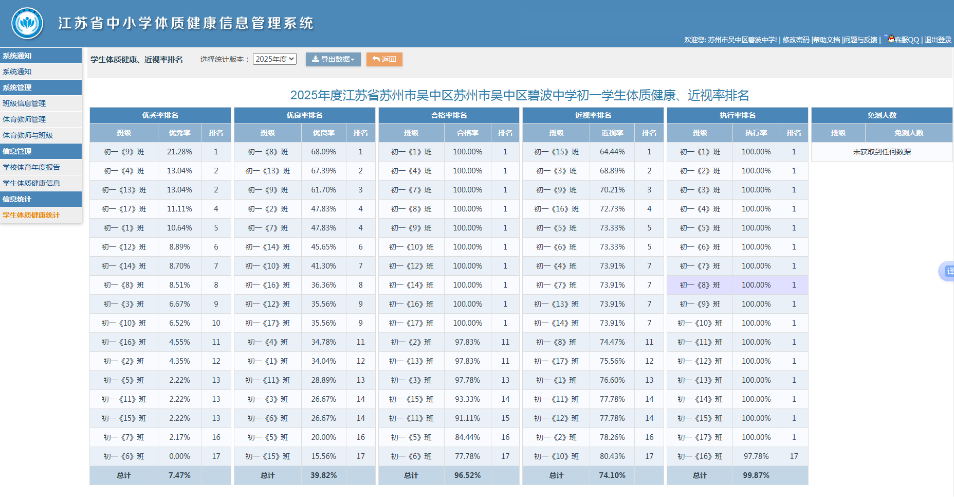This screenshot has height=497, width=954.
Task: Open 学生体质健康信息 sidebar item
Action: 31,183
